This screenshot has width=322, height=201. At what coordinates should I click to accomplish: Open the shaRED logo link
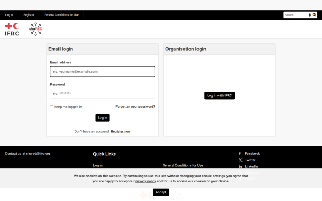[36, 29]
